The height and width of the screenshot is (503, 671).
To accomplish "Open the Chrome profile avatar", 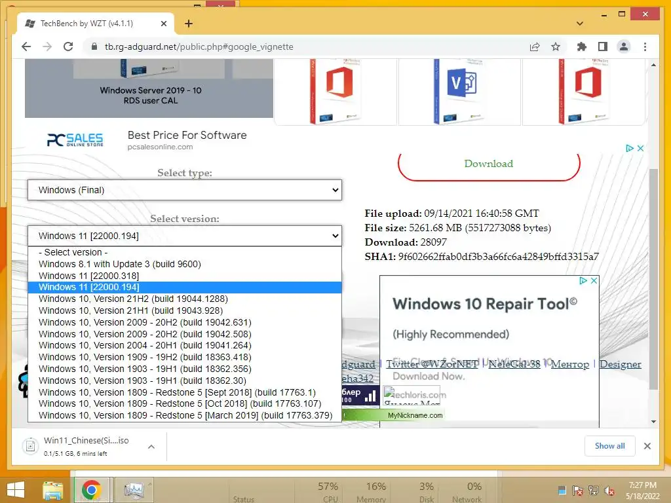I will 624,47.
